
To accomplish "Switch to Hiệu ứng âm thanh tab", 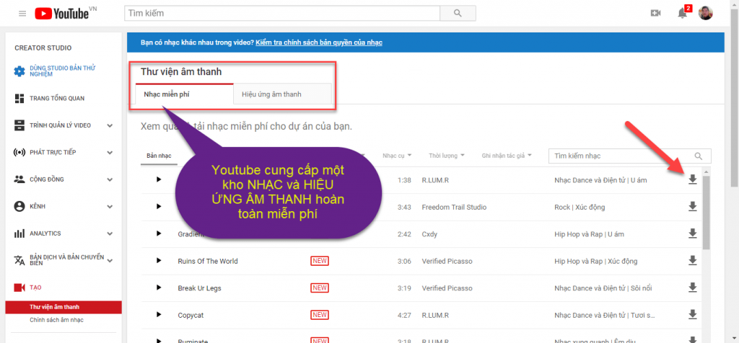I will (283, 94).
